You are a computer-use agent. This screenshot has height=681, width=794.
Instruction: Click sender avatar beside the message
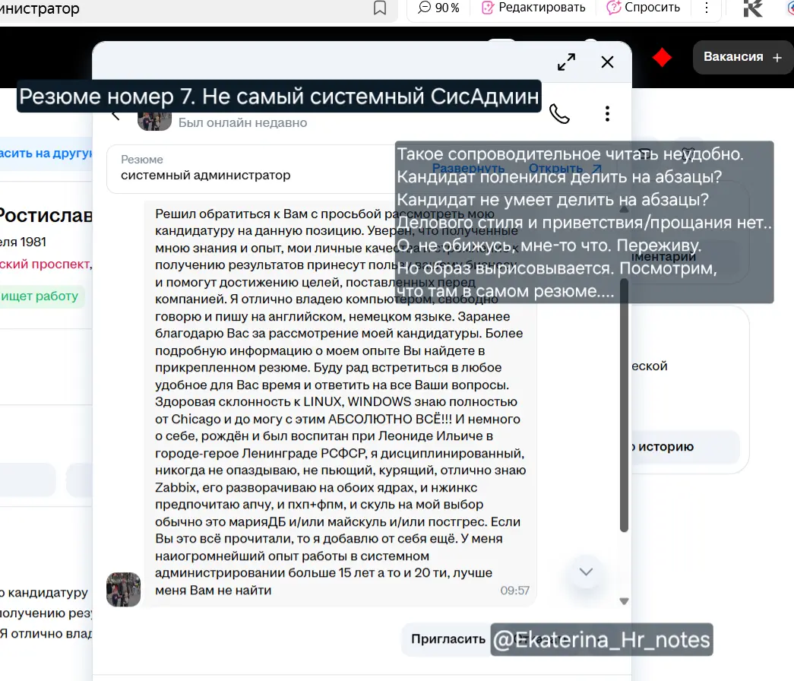[x=124, y=589]
